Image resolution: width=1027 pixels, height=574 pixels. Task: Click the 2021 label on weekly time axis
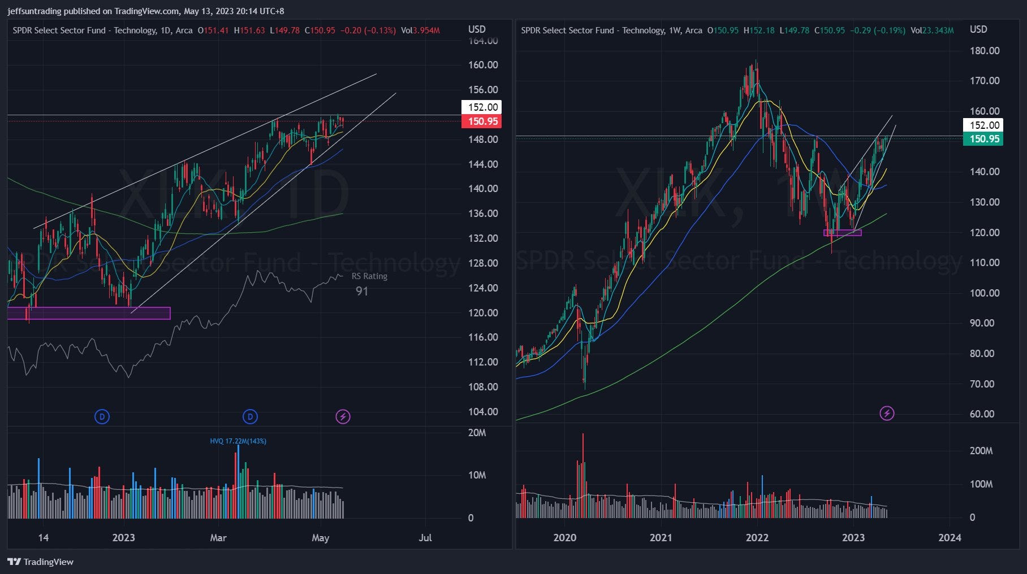point(661,538)
